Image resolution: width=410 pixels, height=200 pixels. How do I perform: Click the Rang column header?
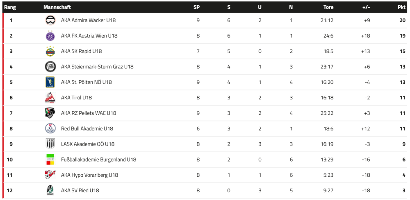coord(10,7)
